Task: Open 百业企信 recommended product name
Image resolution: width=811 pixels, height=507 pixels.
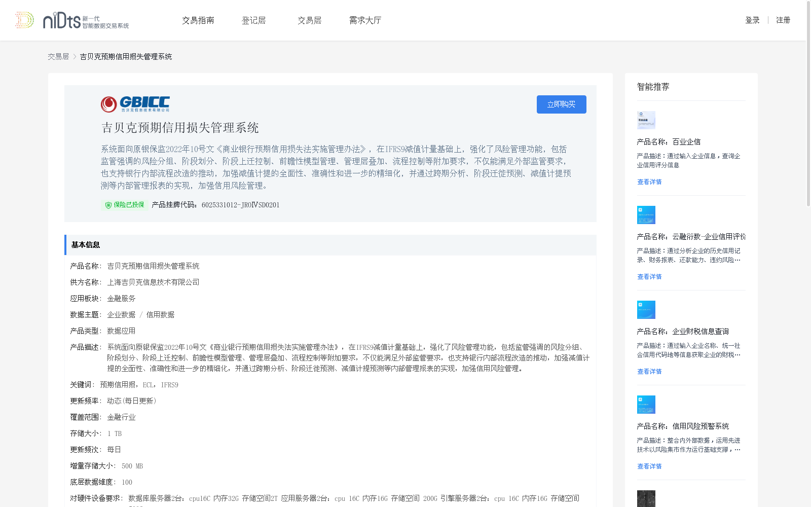Action: (669, 142)
